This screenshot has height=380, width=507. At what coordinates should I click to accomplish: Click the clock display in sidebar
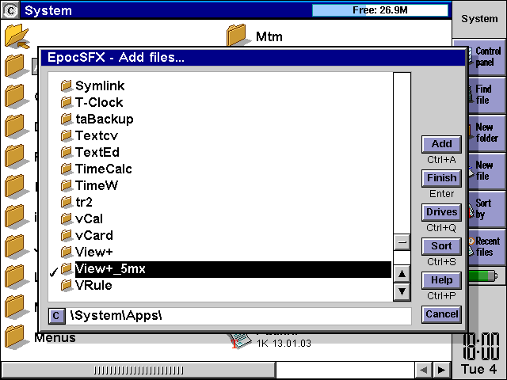[x=481, y=347]
